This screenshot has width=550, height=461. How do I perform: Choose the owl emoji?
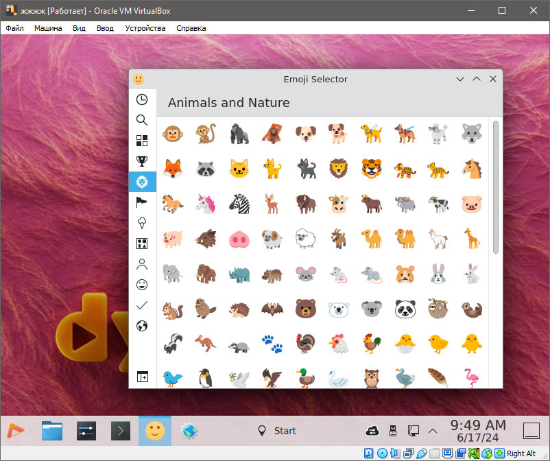pyautogui.click(x=372, y=378)
